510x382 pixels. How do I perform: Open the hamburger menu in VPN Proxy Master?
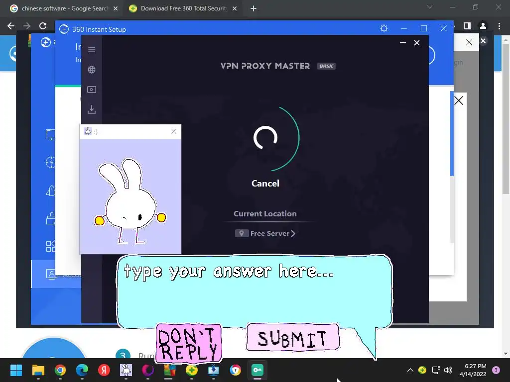coord(92,50)
